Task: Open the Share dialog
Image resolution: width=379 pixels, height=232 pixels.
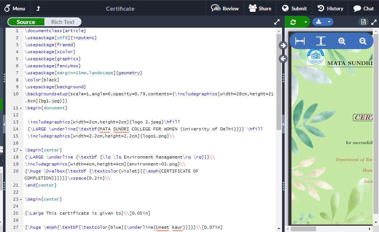Action: pyautogui.click(x=260, y=8)
